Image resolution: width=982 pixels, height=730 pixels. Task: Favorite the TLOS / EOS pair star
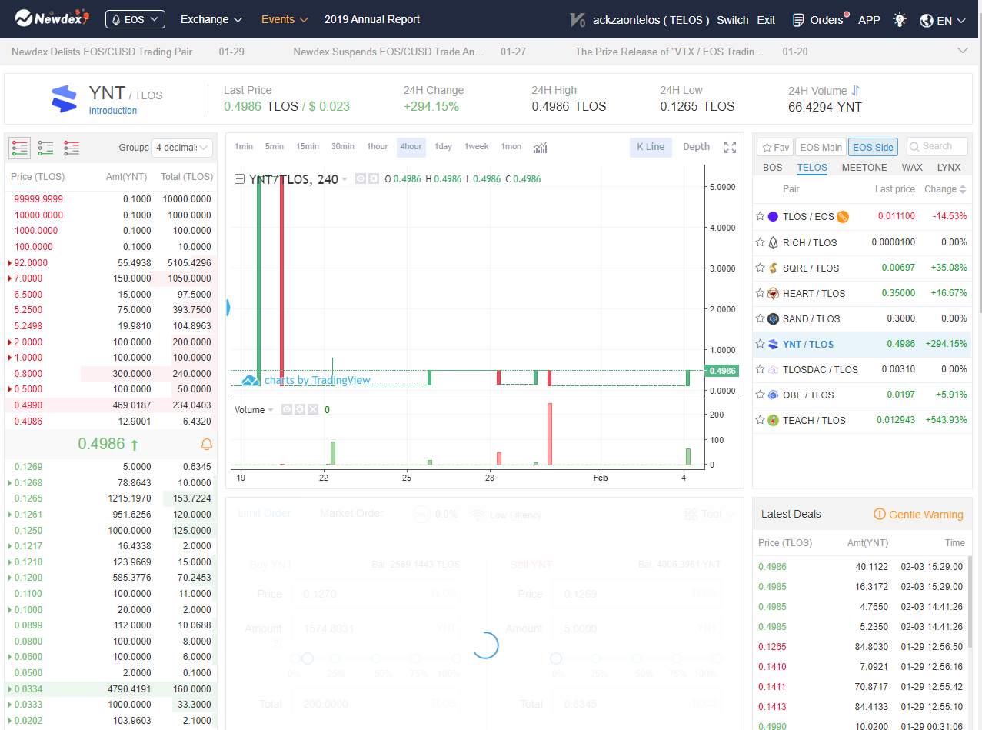point(761,217)
